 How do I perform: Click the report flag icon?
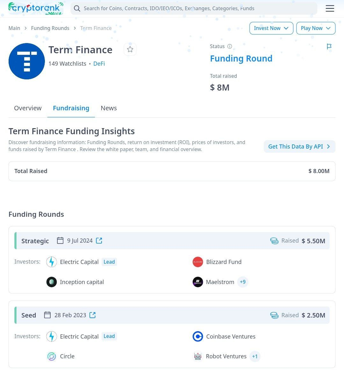click(329, 47)
